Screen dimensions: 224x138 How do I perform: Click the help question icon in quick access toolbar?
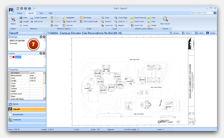[x=29, y=9]
